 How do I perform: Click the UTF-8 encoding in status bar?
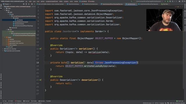(157, 103)
